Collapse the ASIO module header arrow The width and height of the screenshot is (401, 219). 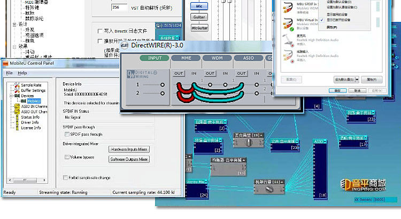(325, 142)
